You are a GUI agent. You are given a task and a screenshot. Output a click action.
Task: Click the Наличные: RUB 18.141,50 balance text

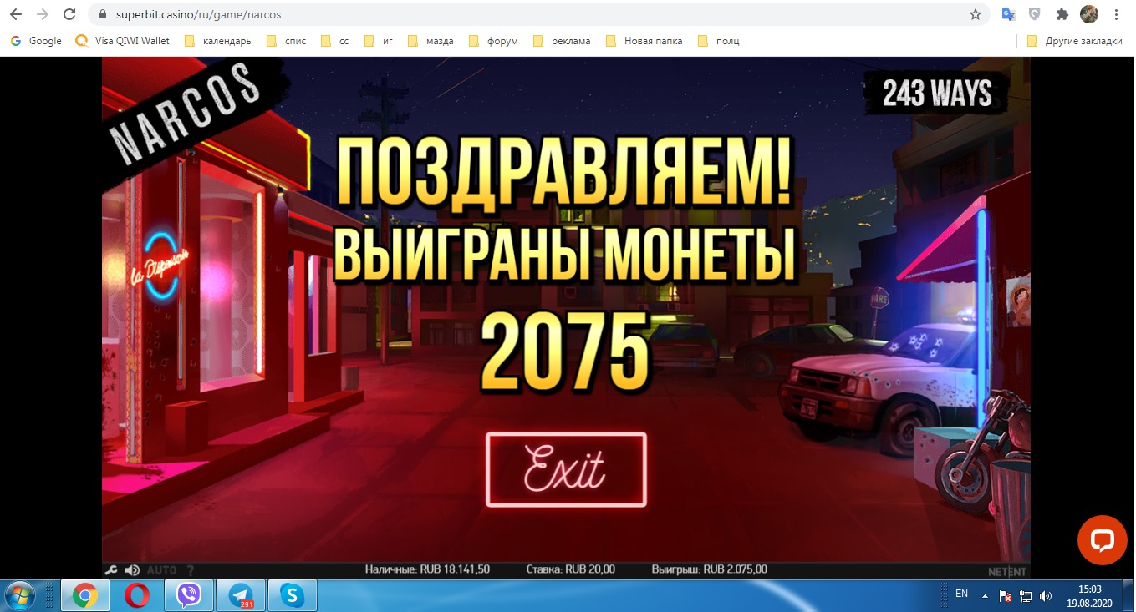point(427,569)
